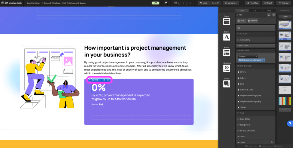Expand the Accessibility section
Screen dimensions: 293x148
coord(245,40)
